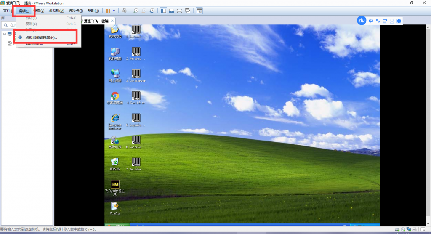Select the 2 Database server shortcut

click(136, 53)
